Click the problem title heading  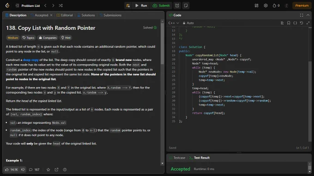(x=51, y=28)
